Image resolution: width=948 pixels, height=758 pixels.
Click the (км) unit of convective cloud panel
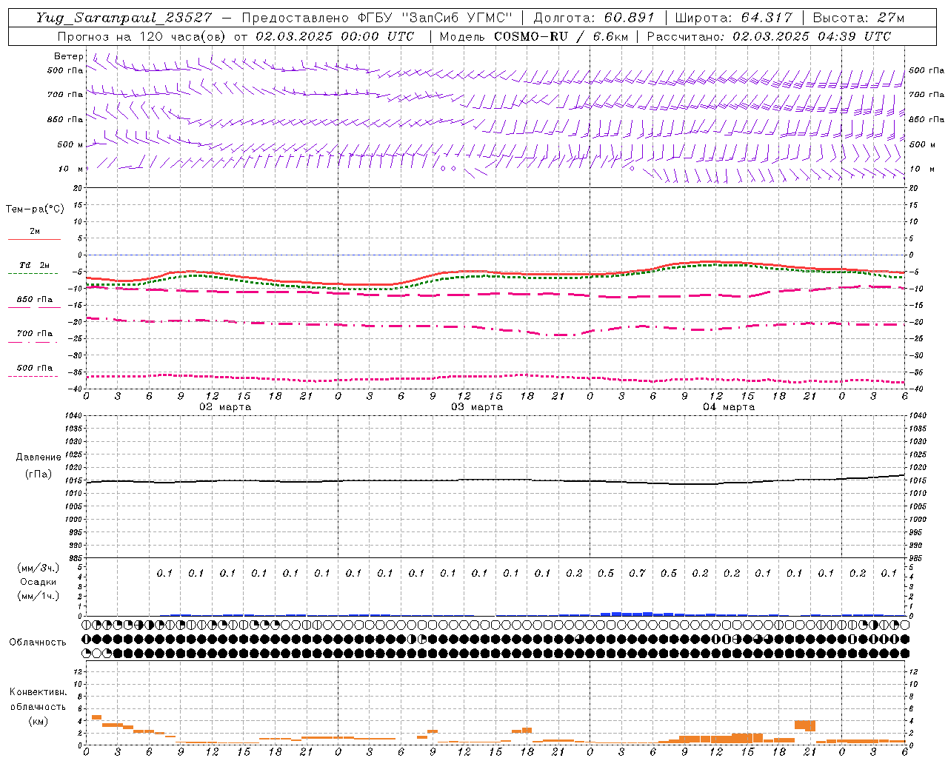tap(39, 721)
